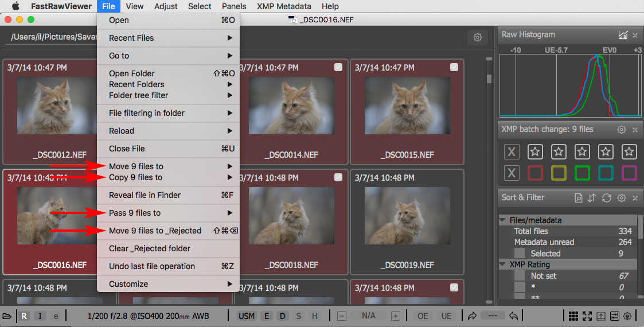Screen dimensions: 644x327
Task: Click the rotate left arrow icon
Action: tap(514, 316)
